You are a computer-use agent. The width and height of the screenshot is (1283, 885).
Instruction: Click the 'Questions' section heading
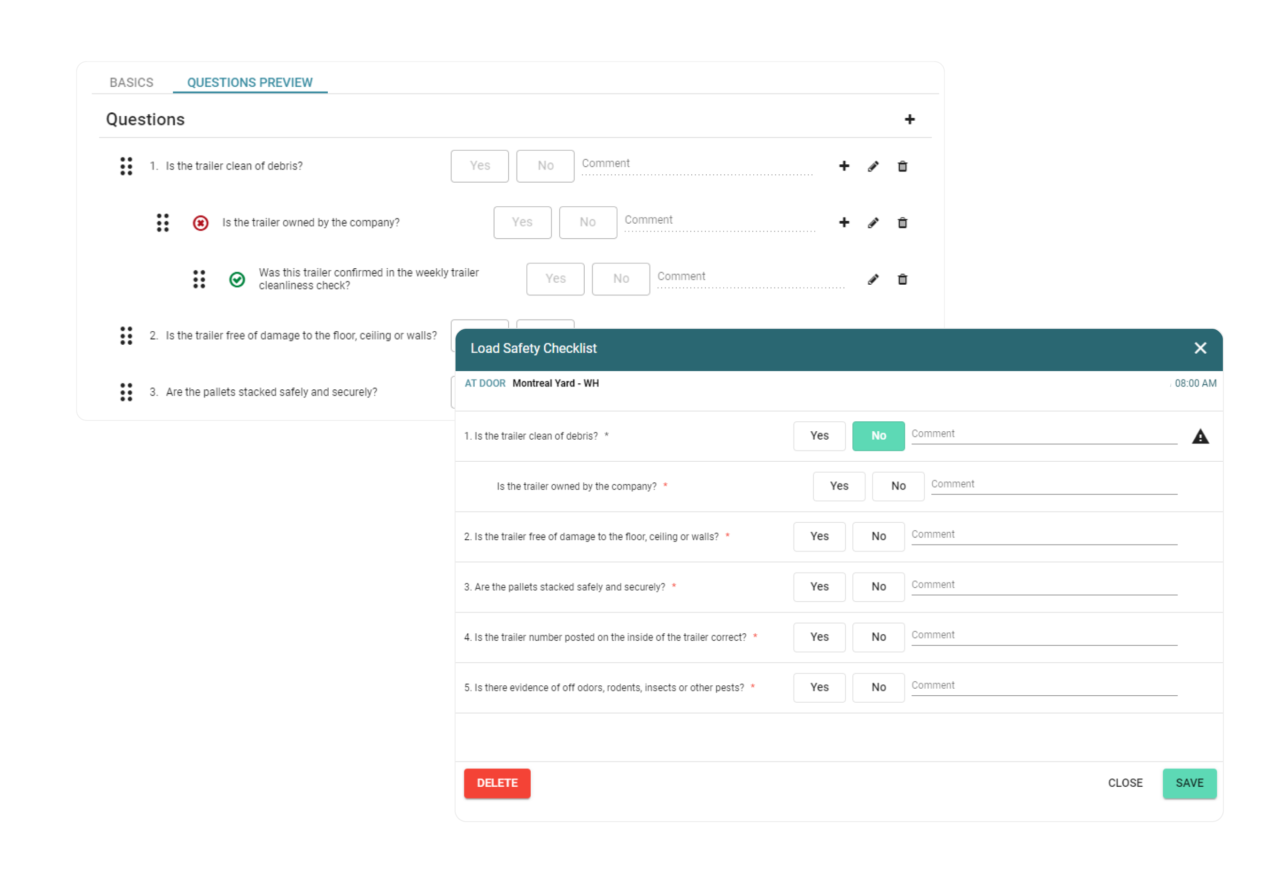[x=145, y=119]
